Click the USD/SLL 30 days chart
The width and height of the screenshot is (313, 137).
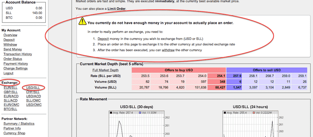tap(136, 123)
